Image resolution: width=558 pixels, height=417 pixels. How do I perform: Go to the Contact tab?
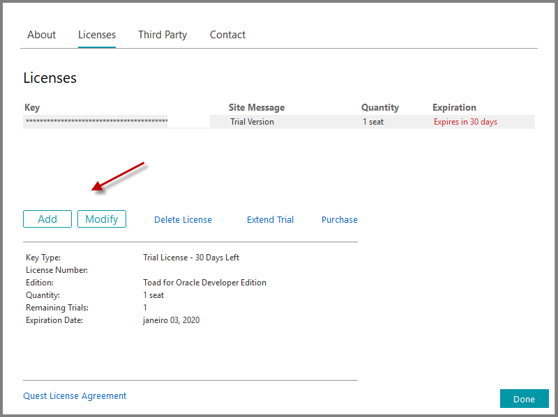228,35
